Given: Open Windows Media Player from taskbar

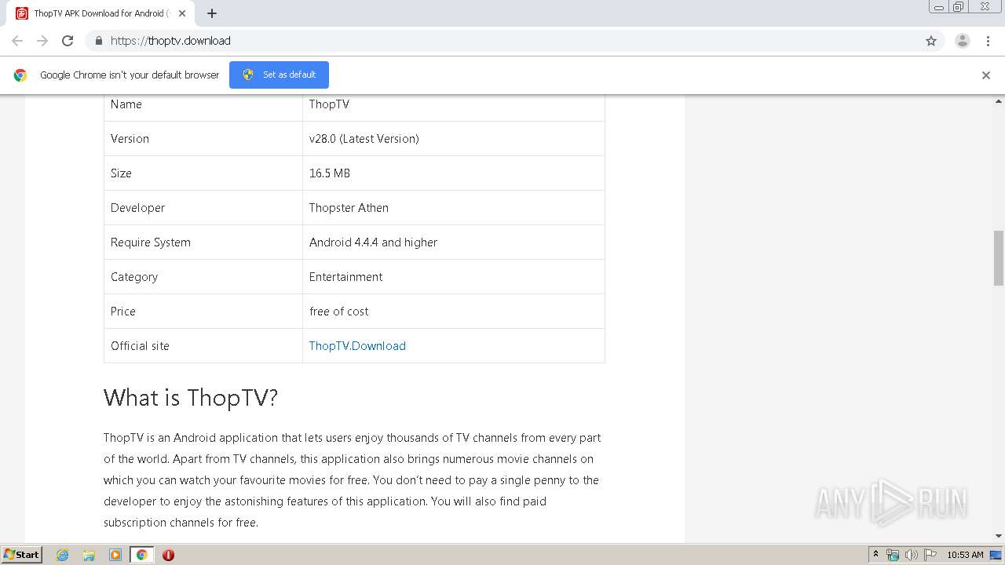Looking at the screenshot, I should coord(115,555).
